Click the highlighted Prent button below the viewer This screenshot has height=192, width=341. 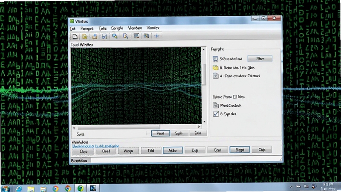(161, 133)
